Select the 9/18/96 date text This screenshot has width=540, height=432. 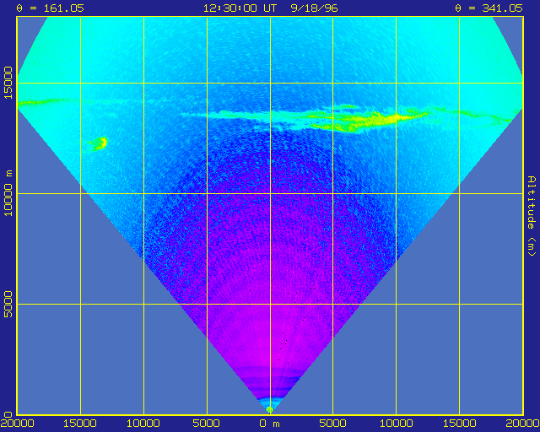(x=314, y=8)
